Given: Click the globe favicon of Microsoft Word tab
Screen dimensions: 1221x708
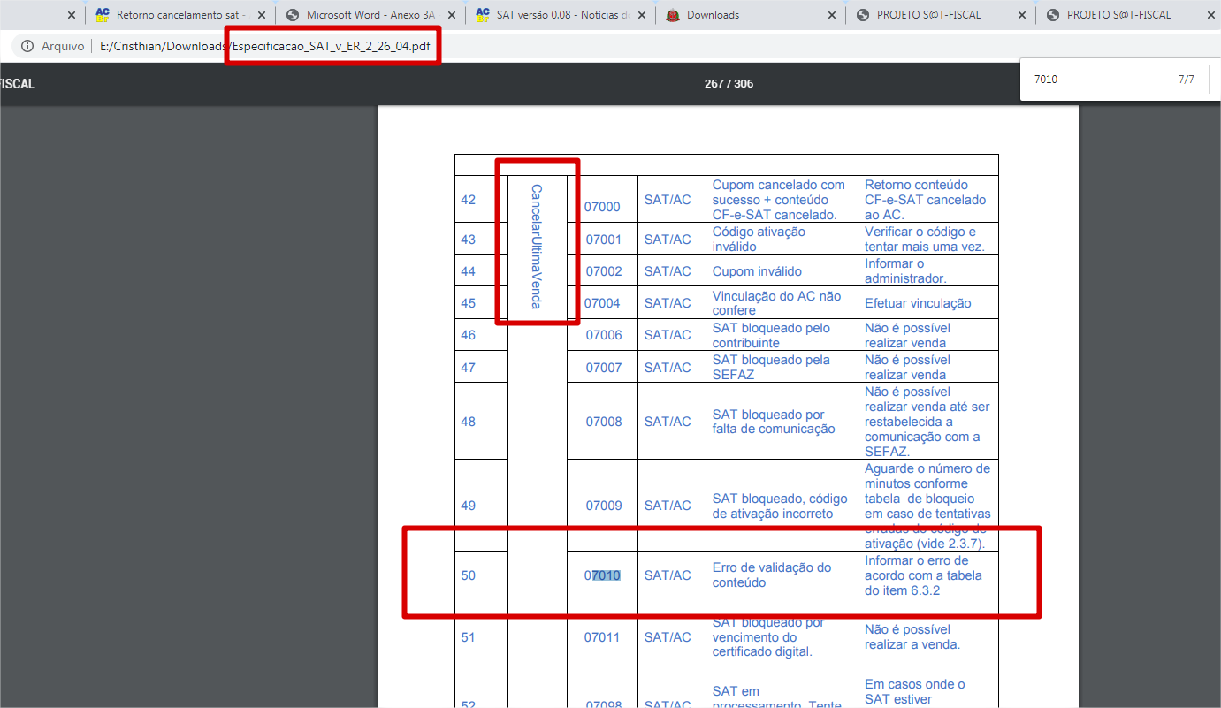Looking at the screenshot, I should pos(293,15).
